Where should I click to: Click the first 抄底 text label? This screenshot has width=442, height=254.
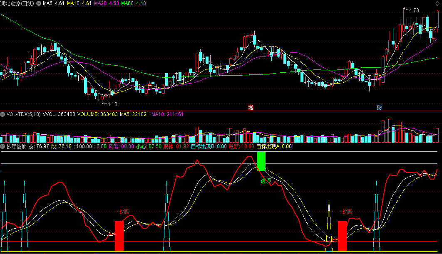tap(124, 211)
